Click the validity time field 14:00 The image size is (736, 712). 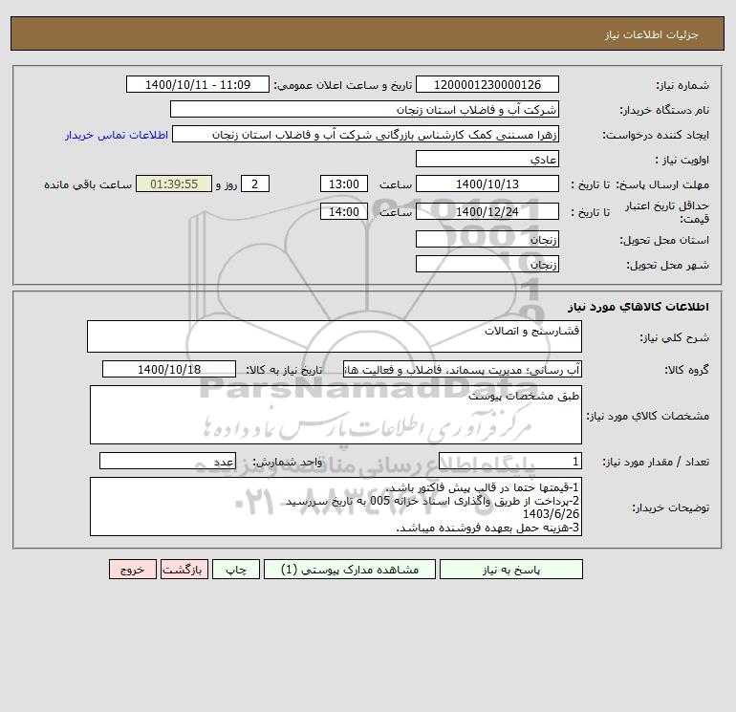coord(344,211)
